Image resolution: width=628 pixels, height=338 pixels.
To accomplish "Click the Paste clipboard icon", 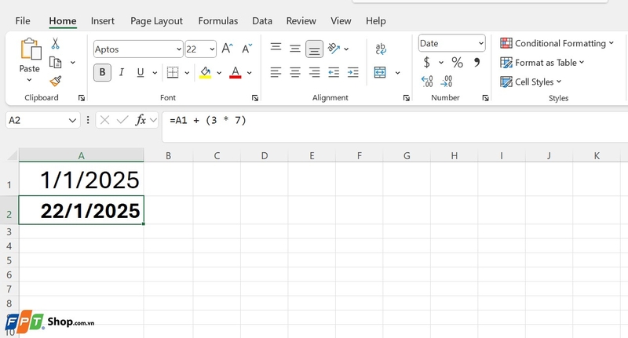I will [31, 49].
